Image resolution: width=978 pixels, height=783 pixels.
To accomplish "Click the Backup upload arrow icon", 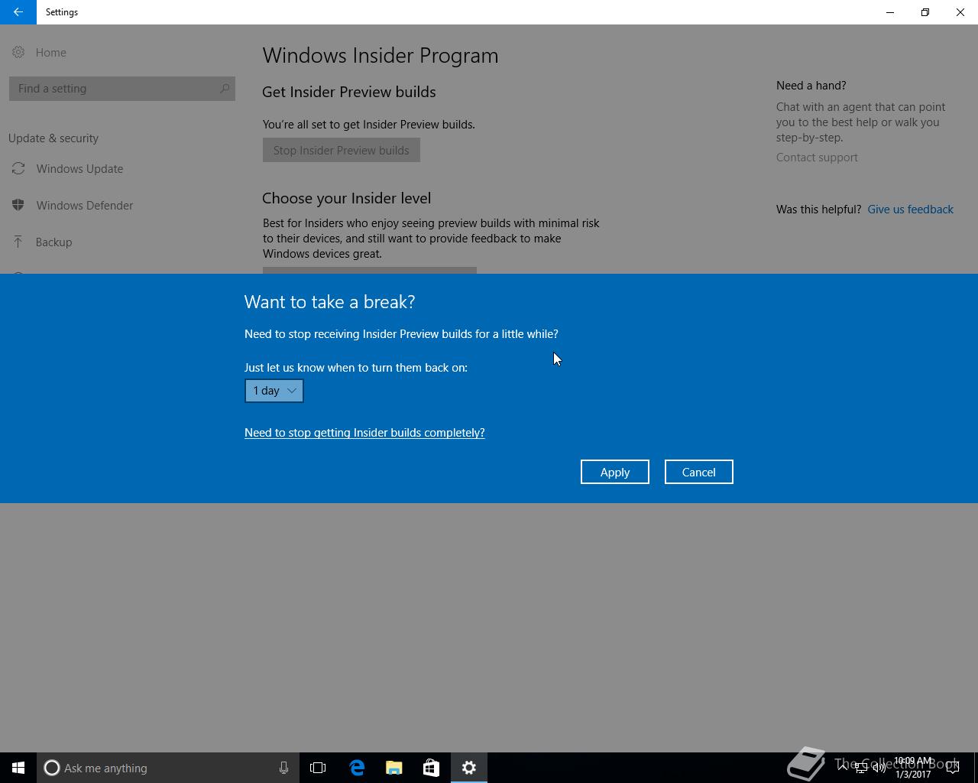I will (18, 242).
